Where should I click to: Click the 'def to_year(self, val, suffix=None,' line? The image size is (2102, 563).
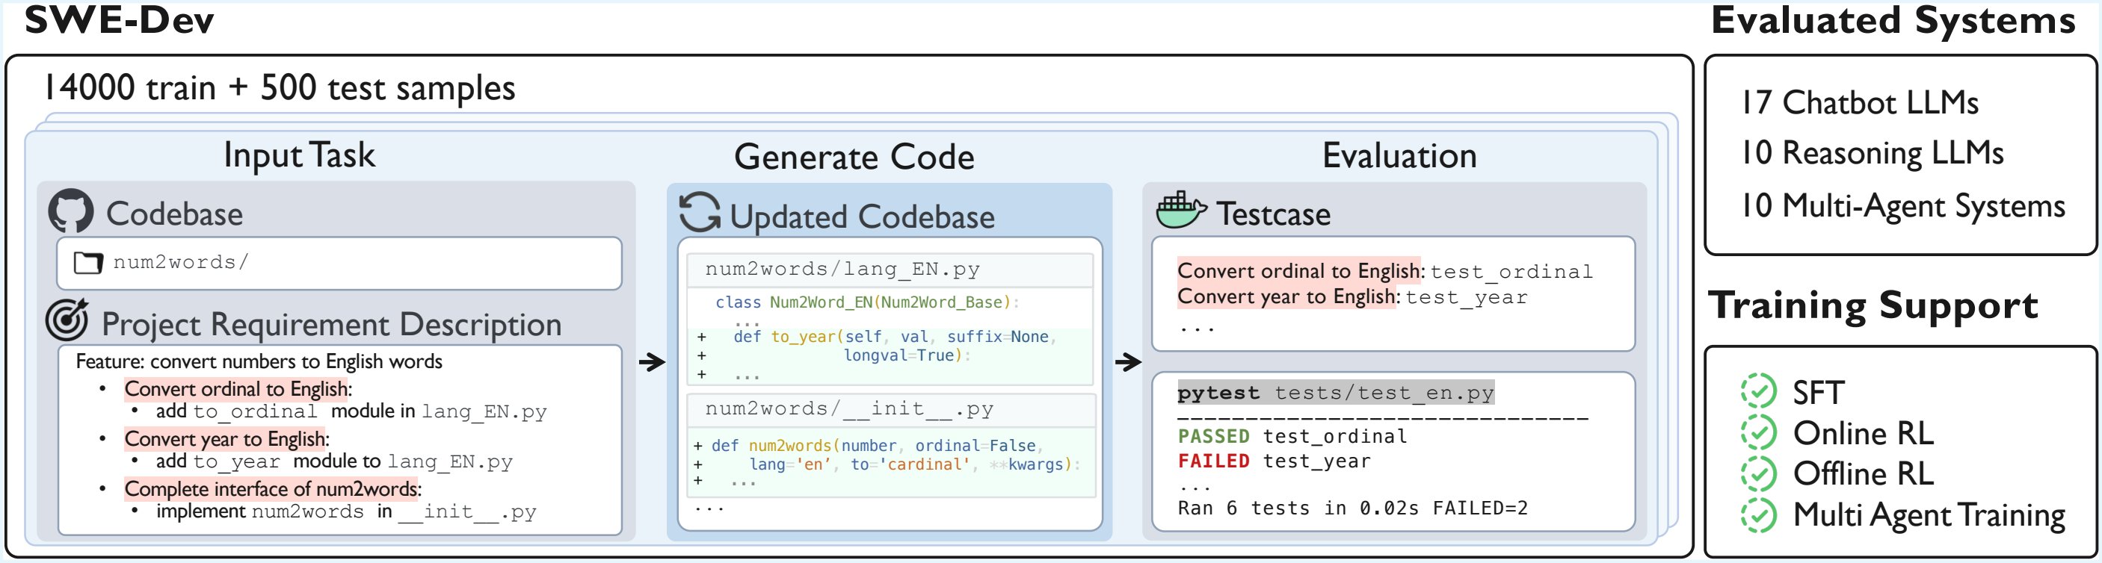pyautogui.click(x=896, y=337)
